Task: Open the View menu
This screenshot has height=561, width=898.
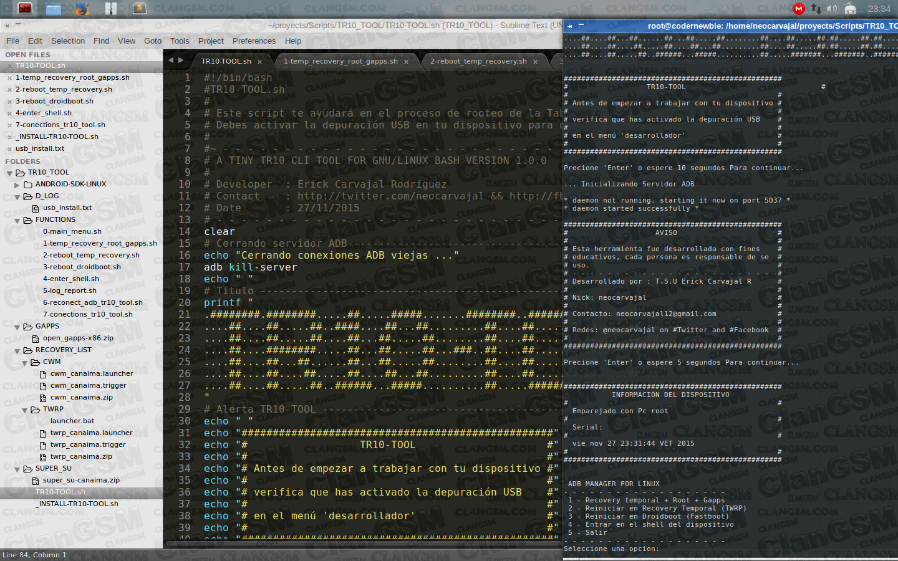Action: tap(127, 41)
